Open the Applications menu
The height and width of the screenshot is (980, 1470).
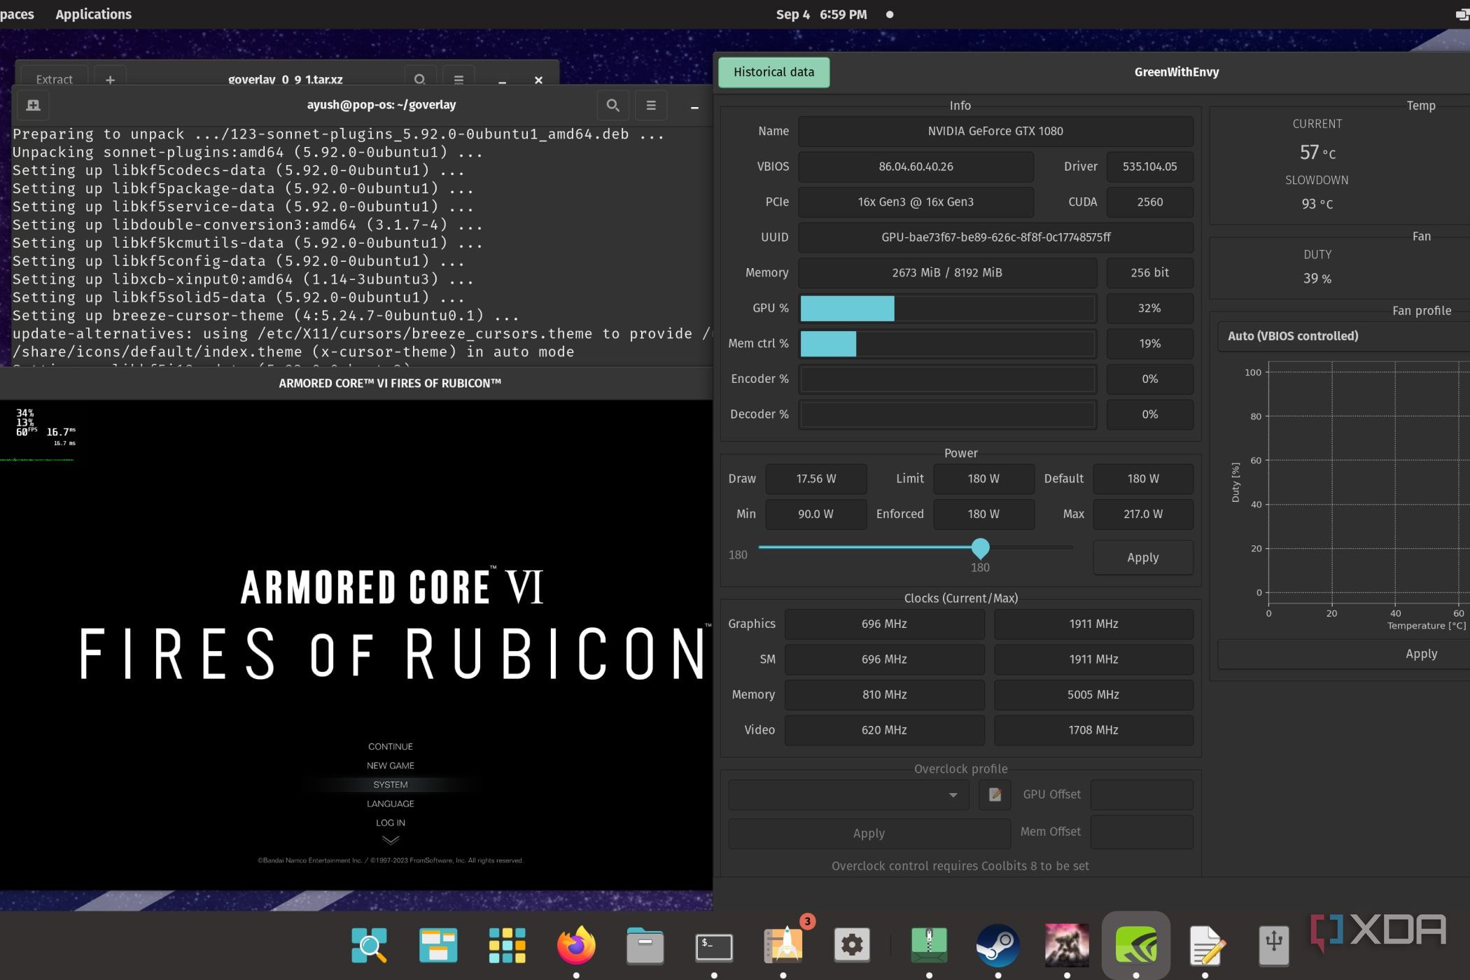(x=93, y=14)
